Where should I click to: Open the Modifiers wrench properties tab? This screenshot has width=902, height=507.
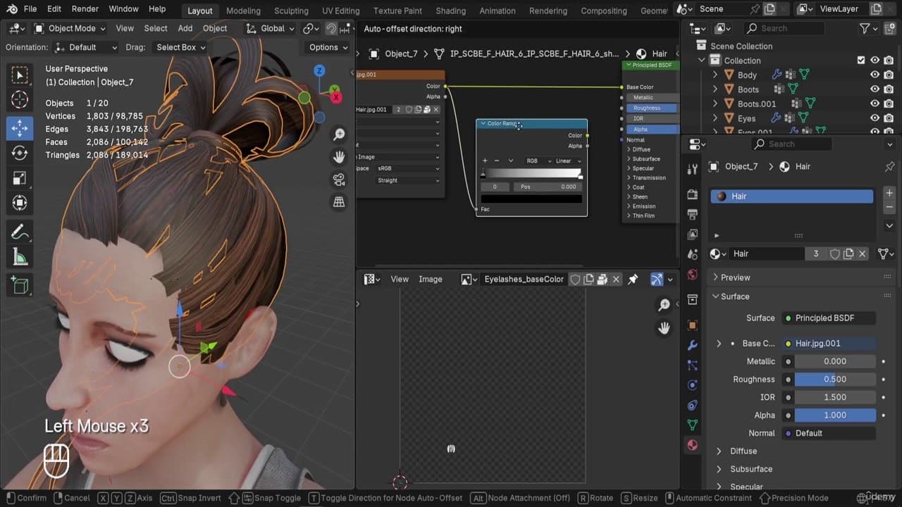(693, 345)
